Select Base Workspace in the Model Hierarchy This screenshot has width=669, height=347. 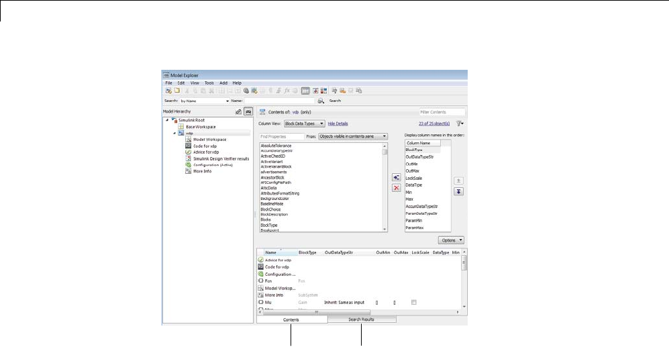pos(201,127)
